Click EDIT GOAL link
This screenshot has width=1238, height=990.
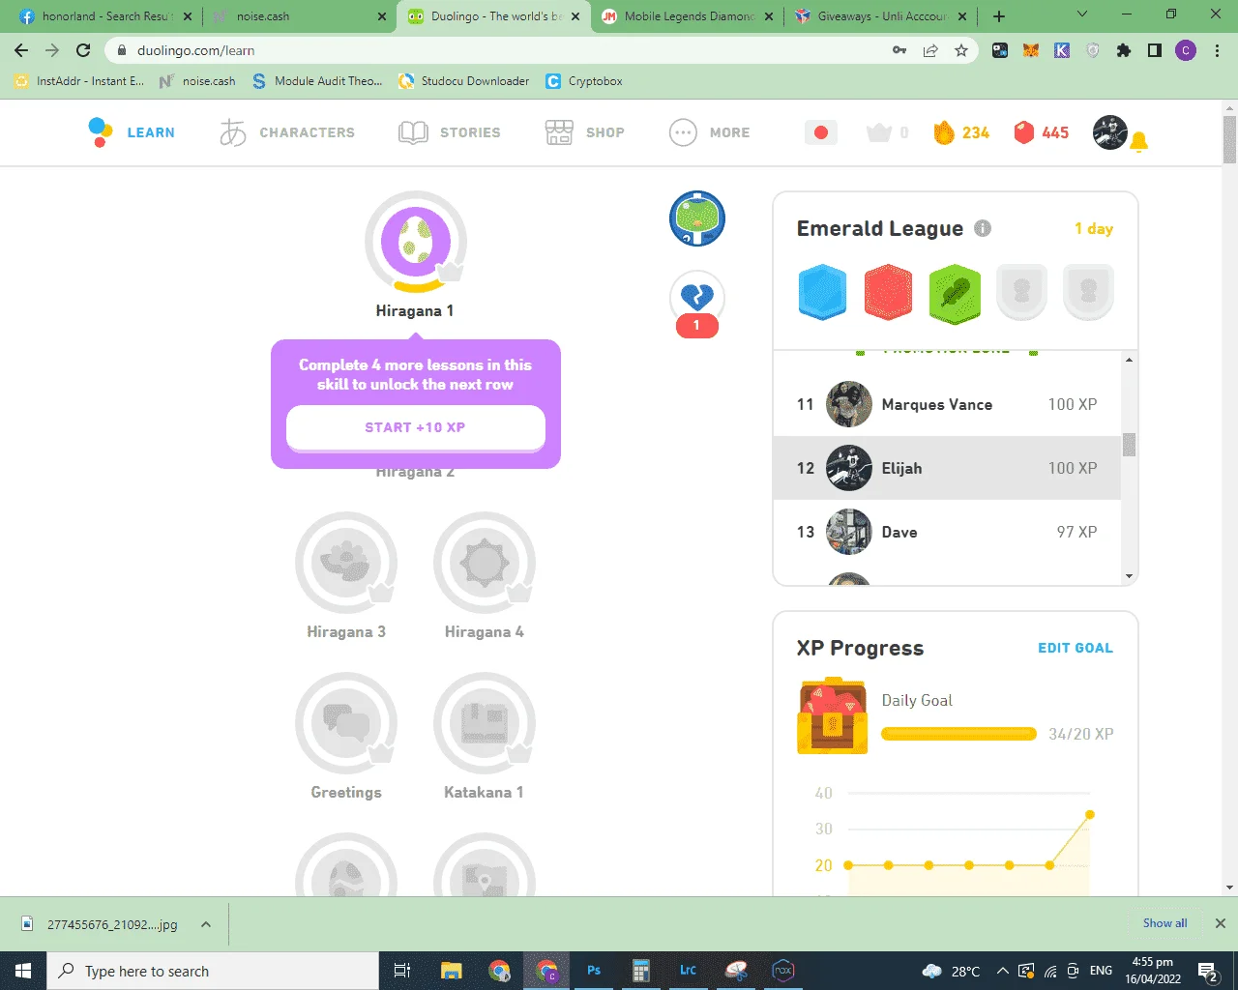[1076, 648]
